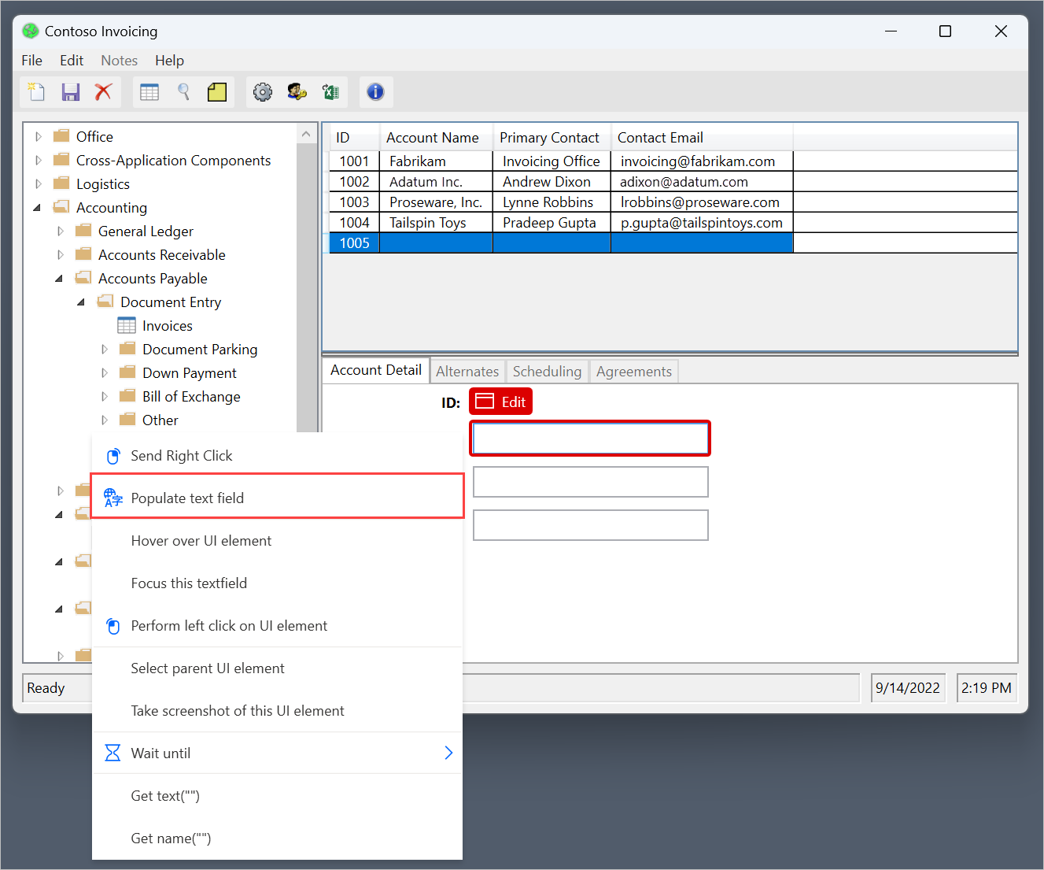Collapse the Accounting folder
Image resolution: width=1044 pixels, height=870 pixels.
pyautogui.click(x=36, y=207)
